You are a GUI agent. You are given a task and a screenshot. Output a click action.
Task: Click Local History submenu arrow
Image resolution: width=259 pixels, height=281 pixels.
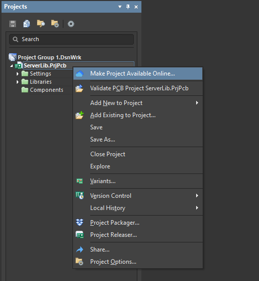tap(197, 208)
